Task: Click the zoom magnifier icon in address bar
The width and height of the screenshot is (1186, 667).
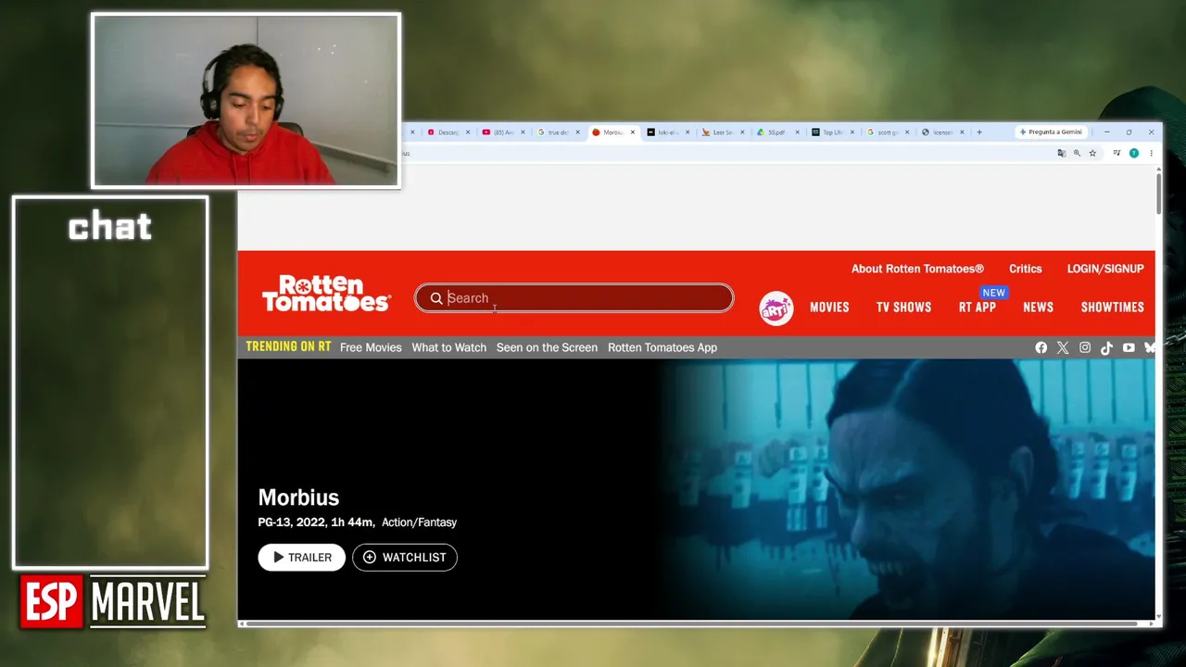Action: 1077,153
